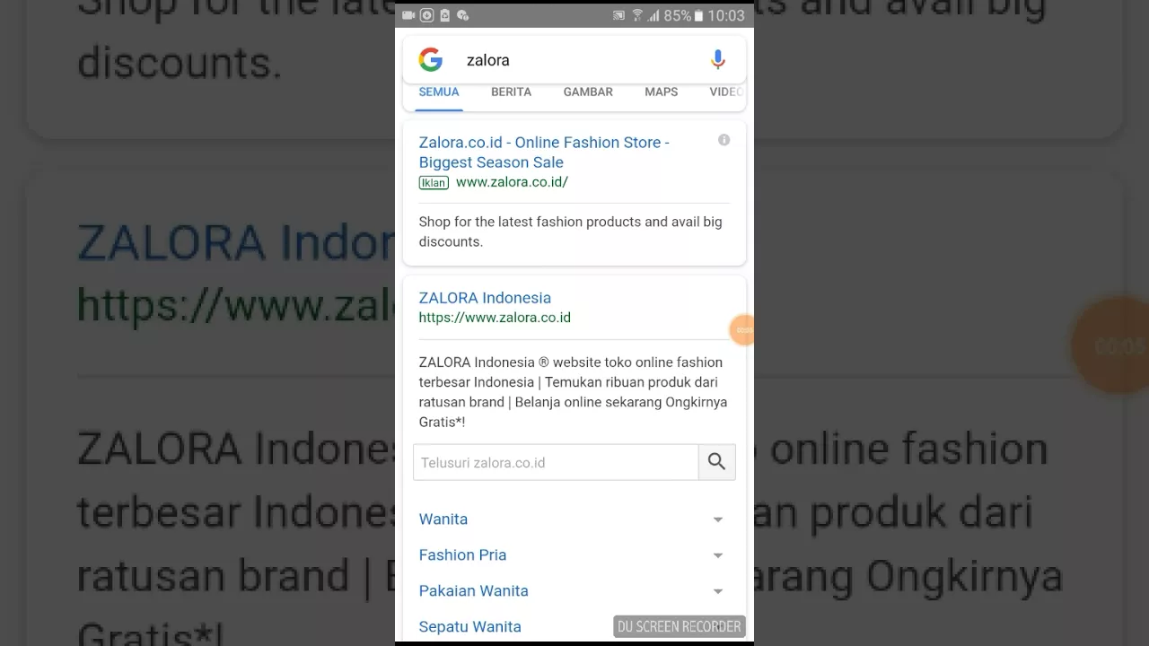
Task: Focus the Telusuri zalora.co.id search field
Action: tap(556, 462)
